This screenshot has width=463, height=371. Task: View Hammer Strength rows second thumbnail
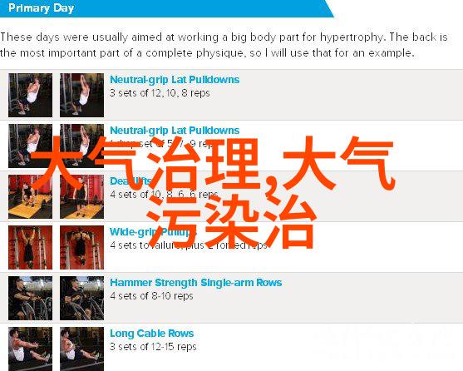coord(81,299)
